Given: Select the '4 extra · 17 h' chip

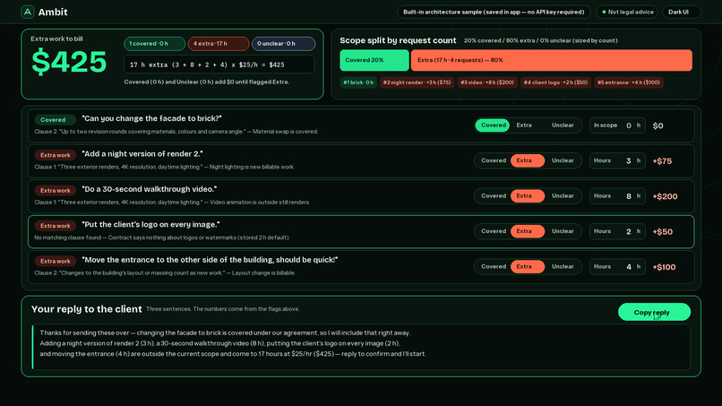Looking at the screenshot, I should (219, 44).
